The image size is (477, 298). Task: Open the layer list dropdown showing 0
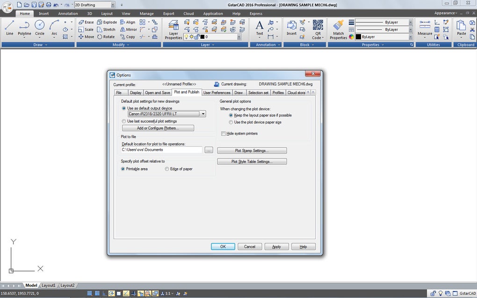tap(239, 37)
